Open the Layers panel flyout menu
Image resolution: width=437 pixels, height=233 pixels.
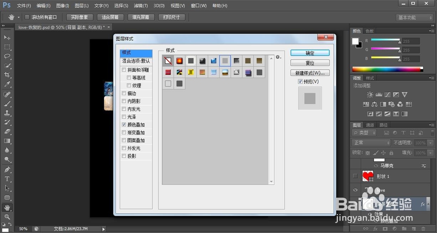(431, 125)
